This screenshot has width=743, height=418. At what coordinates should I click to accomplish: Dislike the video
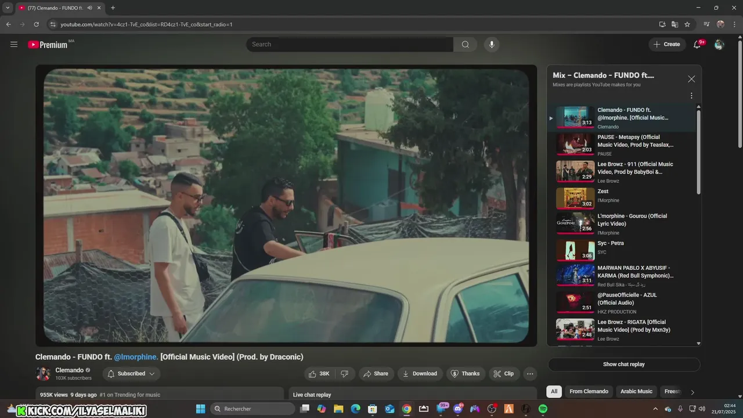344,374
